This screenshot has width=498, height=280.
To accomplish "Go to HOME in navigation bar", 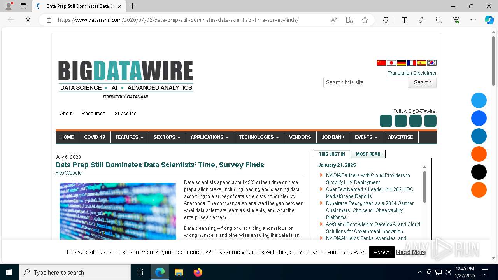I will (67, 137).
